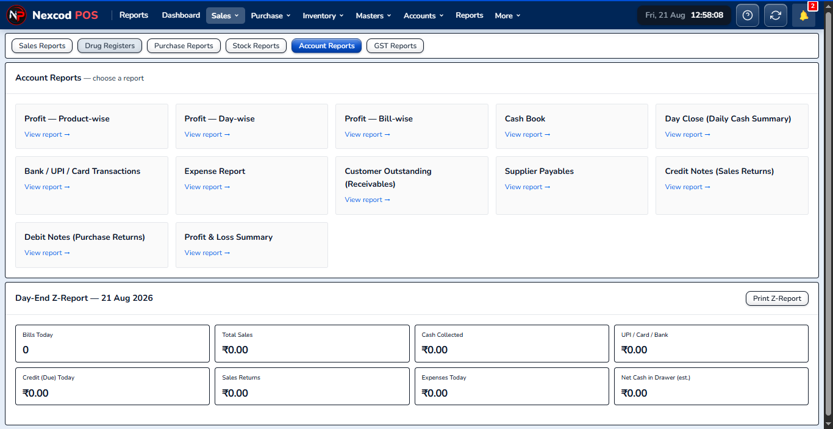Expand the Inventory dropdown menu
This screenshot has height=429, width=833.
coord(323,15)
